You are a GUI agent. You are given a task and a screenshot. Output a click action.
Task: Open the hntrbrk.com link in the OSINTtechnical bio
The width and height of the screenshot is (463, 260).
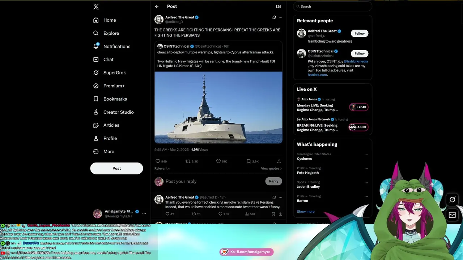(317, 75)
